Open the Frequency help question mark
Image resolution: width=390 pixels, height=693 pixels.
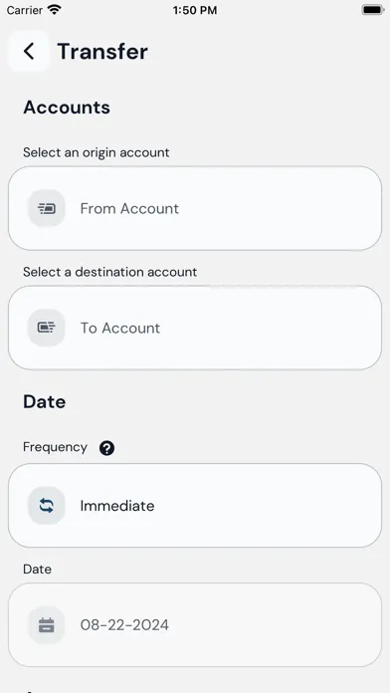(106, 448)
